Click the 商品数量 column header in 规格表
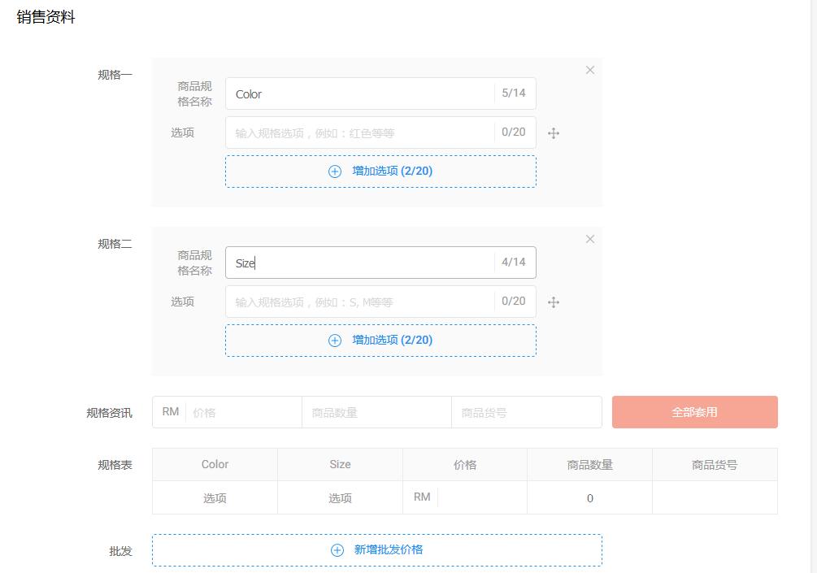 click(589, 464)
